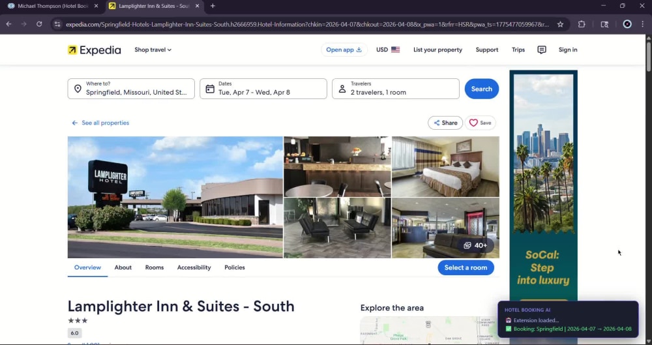Screen dimensions: 652x345
Task: Switch to the Rooms tab
Action: (155, 267)
